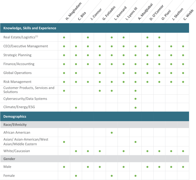The image size is (196, 180).
Task: Click the White/Caucasian dot for J. Skelton
Action: click(x=171, y=151)
